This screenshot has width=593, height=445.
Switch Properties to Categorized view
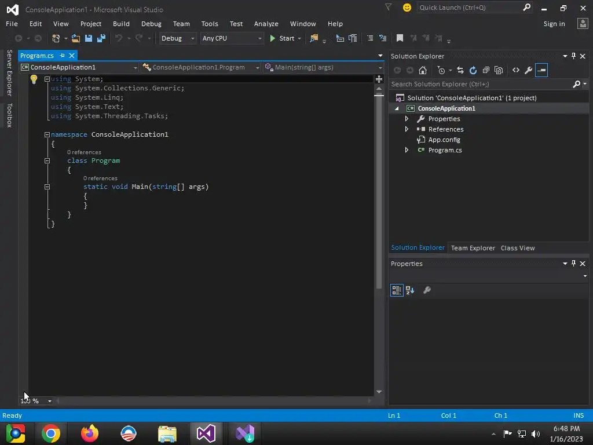click(x=397, y=290)
